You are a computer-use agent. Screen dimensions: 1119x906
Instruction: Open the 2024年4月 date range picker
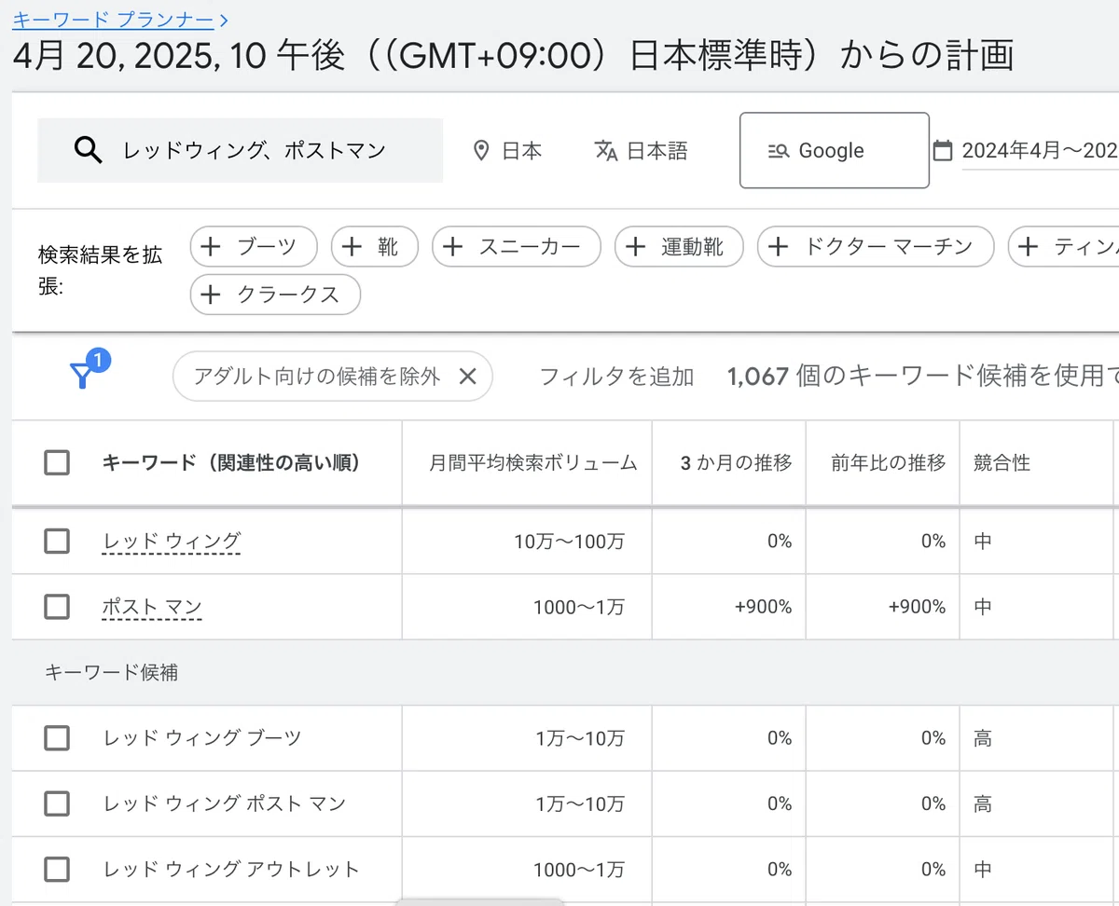pyautogui.click(x=1026, y=151)
